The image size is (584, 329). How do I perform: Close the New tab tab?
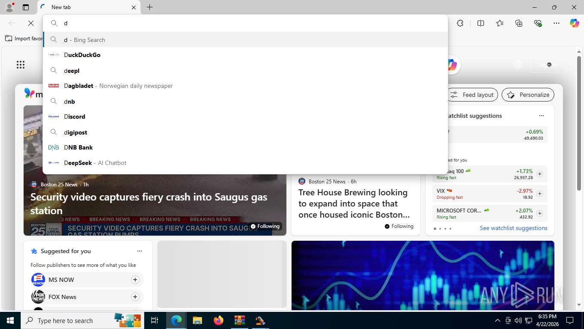[134, 7]
